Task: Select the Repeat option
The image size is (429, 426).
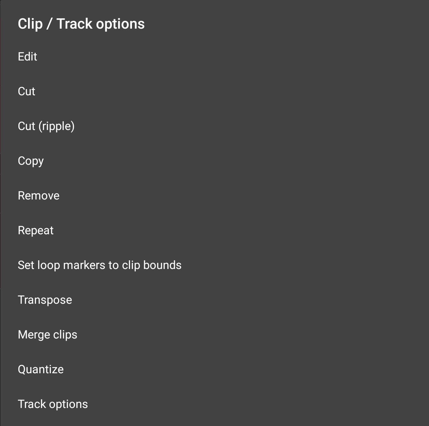Action: (x=36, y=230)
